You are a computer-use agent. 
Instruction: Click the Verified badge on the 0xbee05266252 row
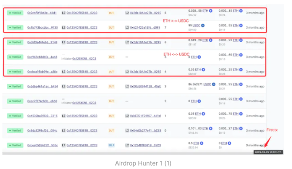click(15, 145)
